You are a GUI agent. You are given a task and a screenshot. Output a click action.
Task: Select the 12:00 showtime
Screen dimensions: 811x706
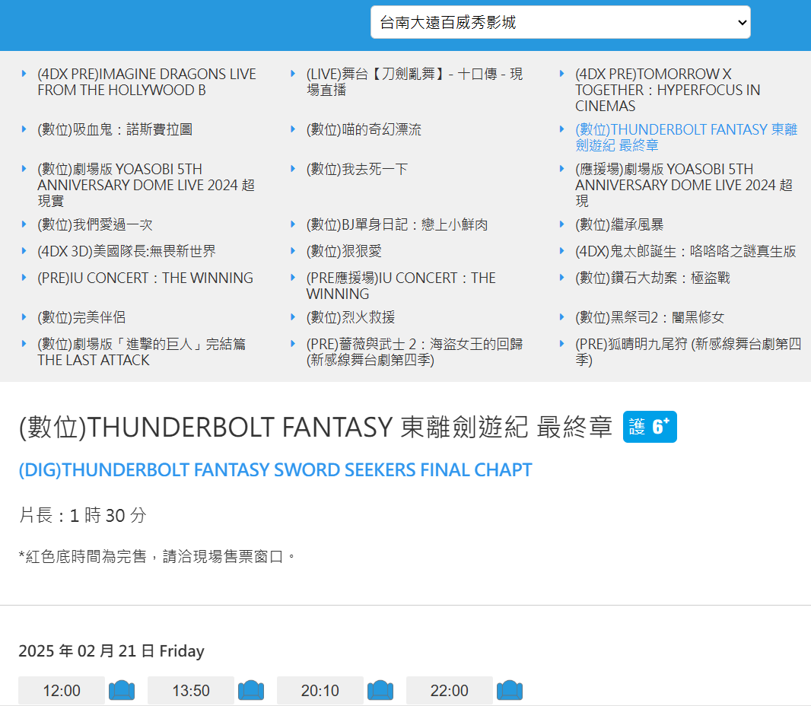click(x=62, y=691)
